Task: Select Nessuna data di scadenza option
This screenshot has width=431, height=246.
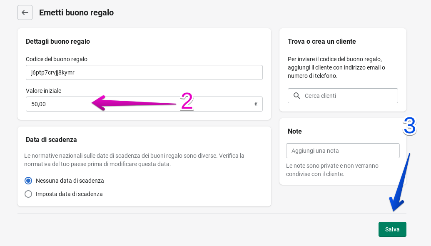Action: click(28, 181)
